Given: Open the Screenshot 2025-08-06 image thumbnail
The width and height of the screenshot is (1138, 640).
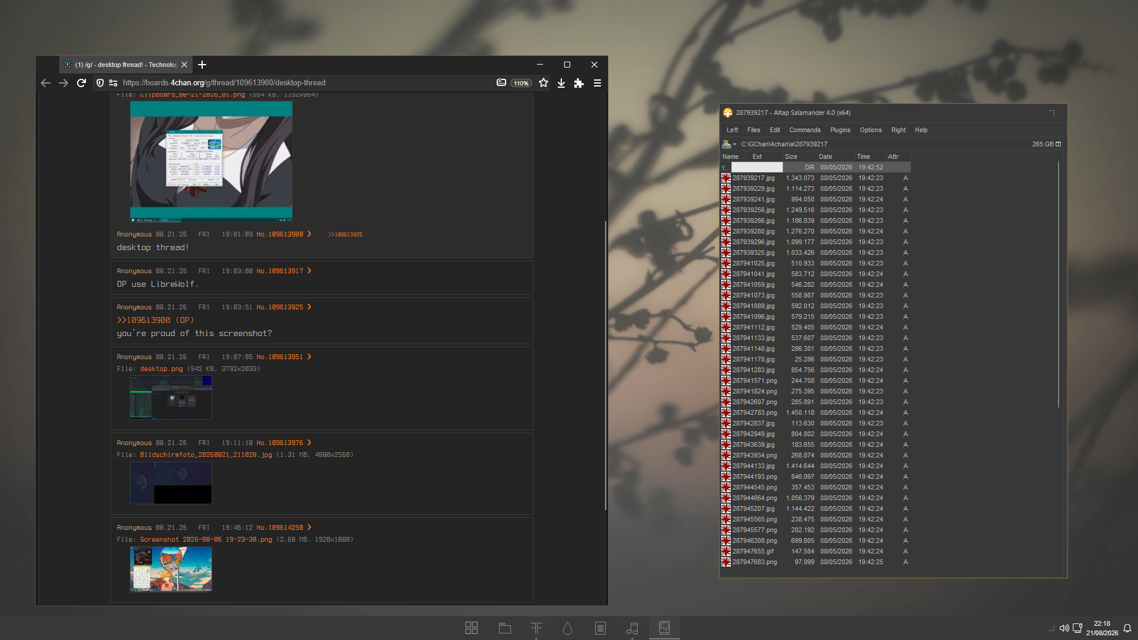Looking at the screenshot, I should pyautogui.click(x=171, y=569).
